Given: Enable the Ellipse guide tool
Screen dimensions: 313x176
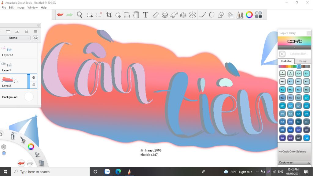Looking at the screenshot, I should tap(165, 15).
